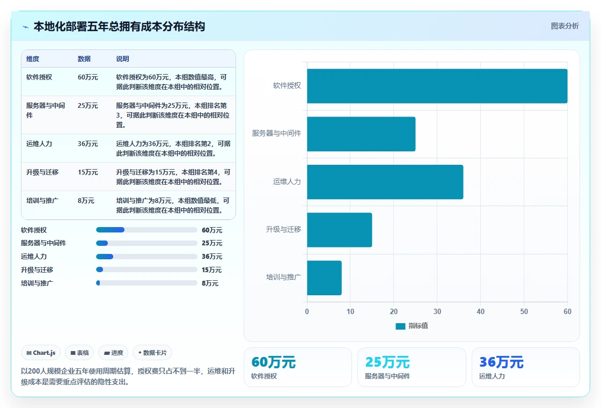Click the 25万元 服务器与中间件 data card
The height and width of the screenshot is (408, 601).
pos(412,367)
